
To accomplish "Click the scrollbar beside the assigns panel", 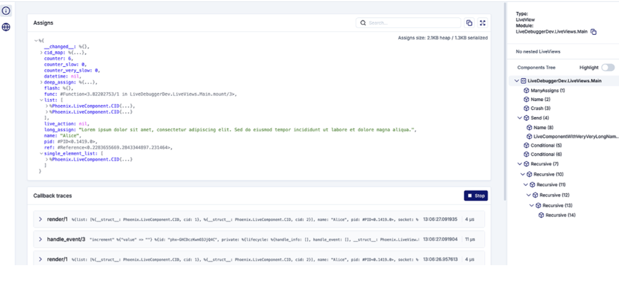I will coord(504,102).
